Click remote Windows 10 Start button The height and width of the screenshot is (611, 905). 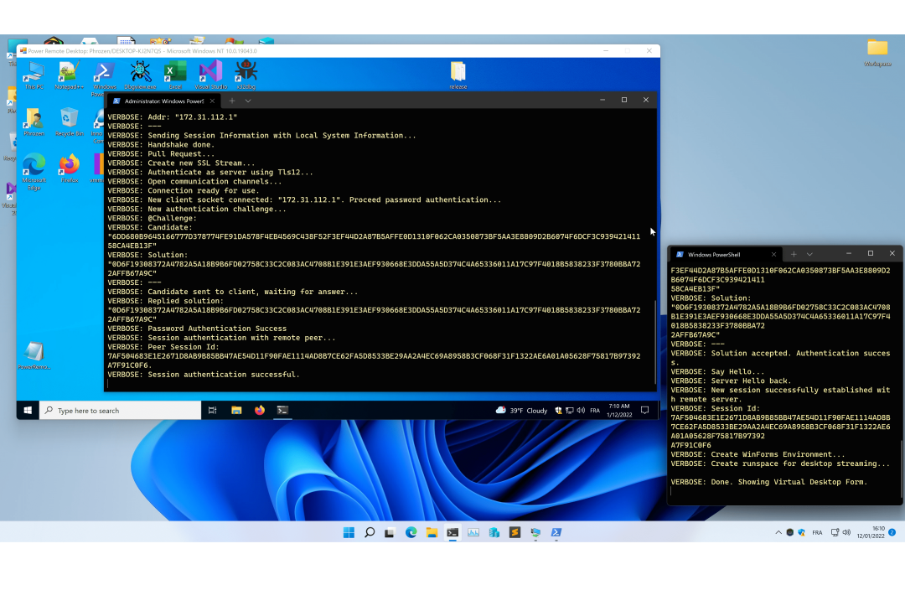click(x=28, y=410)
